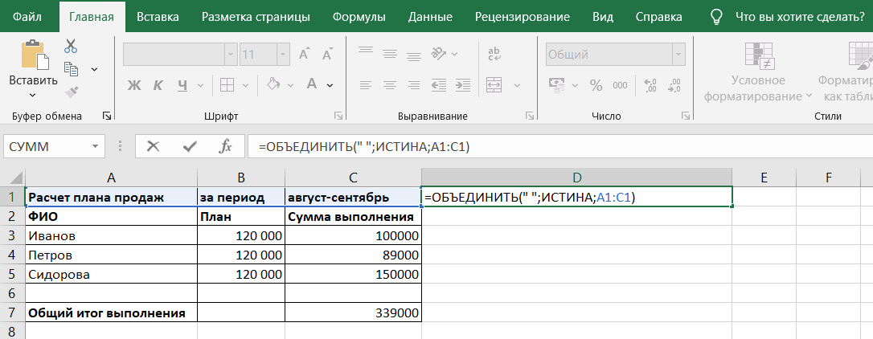Click the Wrap Text icon

pos(494,54)
